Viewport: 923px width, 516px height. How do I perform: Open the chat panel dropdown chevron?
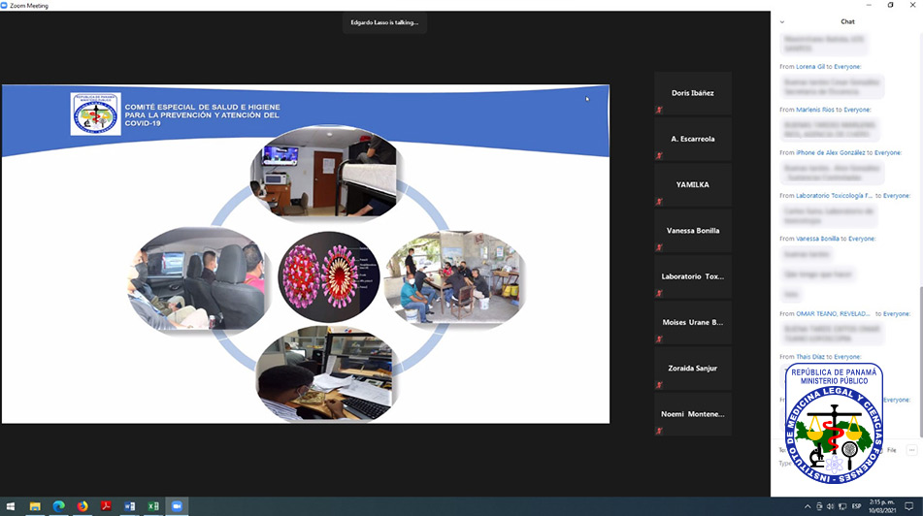[x=781, y=21]
